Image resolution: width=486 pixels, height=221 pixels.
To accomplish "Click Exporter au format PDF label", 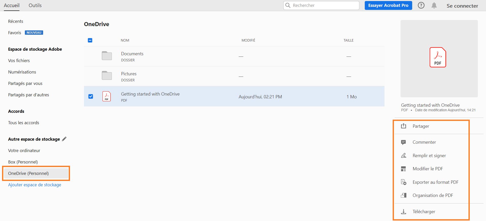I will point(436,182).
